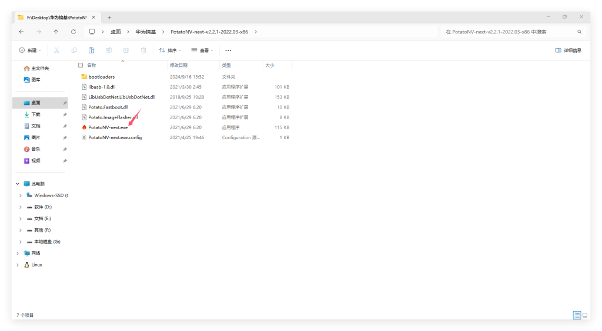Sort by 大小 column header
The image size is (602, 331).
point(269,65)
